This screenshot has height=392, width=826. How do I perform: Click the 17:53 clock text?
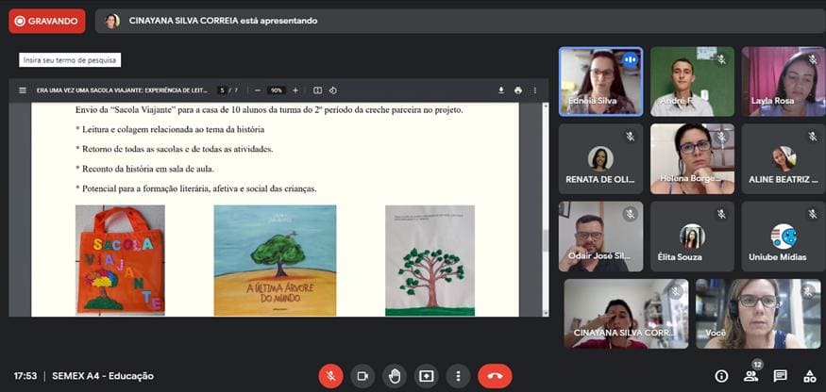point(25,376)
